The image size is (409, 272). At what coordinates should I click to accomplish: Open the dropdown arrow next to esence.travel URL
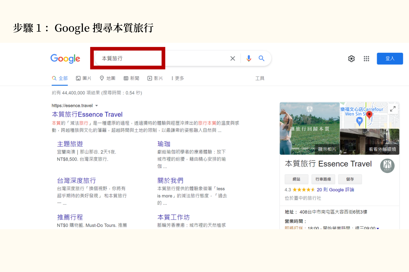point(96,106)
